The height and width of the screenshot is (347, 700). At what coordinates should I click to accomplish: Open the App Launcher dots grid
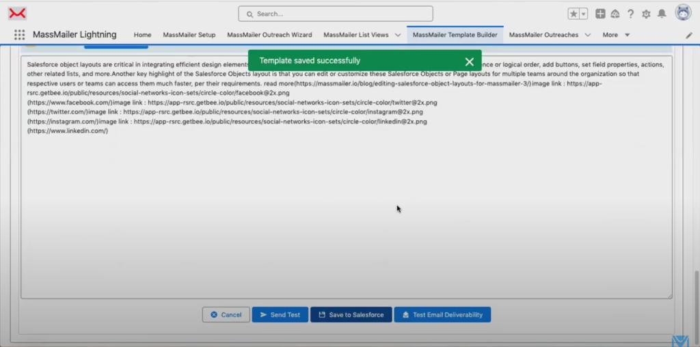pos(19,35)
